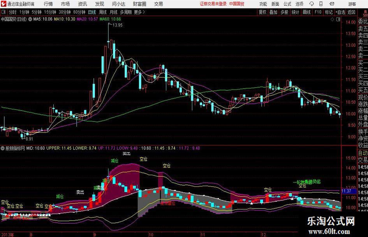Open the 公式 menu
Viewport: 368px width, 237px height.
pos(287,4)
